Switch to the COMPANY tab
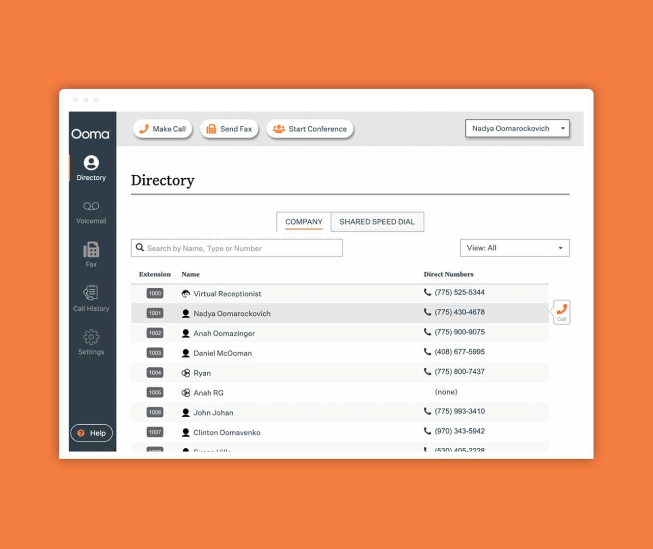The width and height of the screenshot is (653, 549). (303, 221)
